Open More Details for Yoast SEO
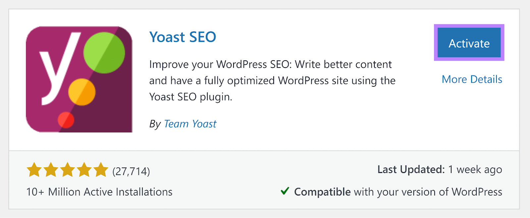The image size is (530, 218). [471, 79]
